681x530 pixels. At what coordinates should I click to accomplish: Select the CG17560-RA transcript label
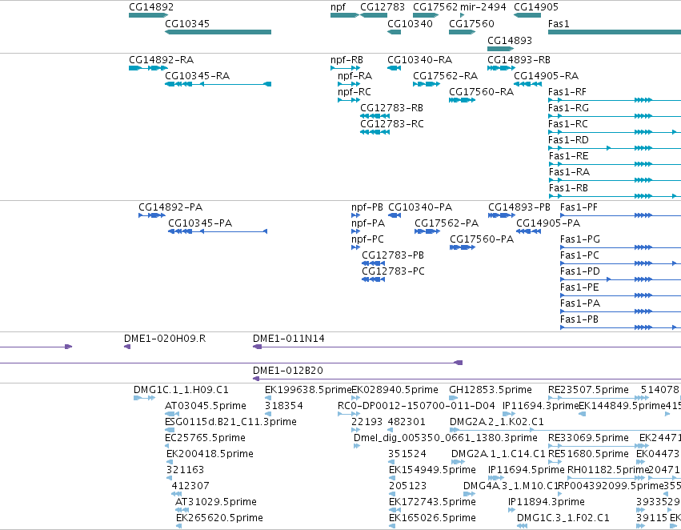point(481,91)
